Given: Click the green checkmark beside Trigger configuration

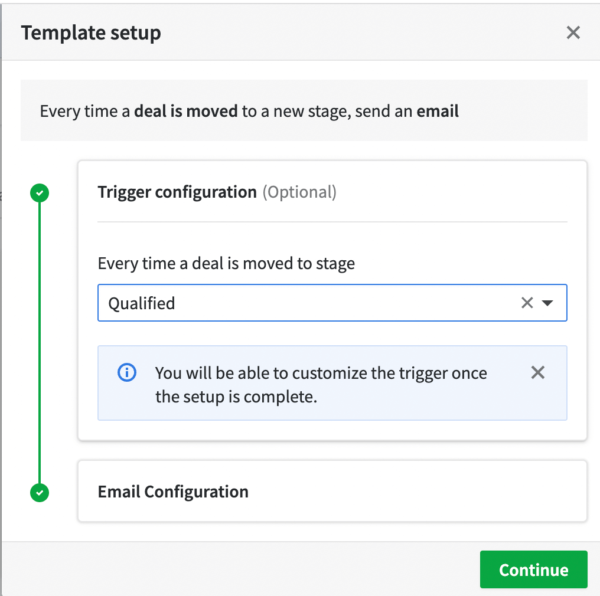Looking at the screenshot, I should pos(40,193).
